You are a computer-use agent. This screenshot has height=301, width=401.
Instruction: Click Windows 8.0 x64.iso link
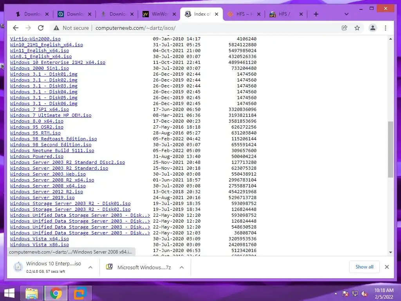coord(36,121)
